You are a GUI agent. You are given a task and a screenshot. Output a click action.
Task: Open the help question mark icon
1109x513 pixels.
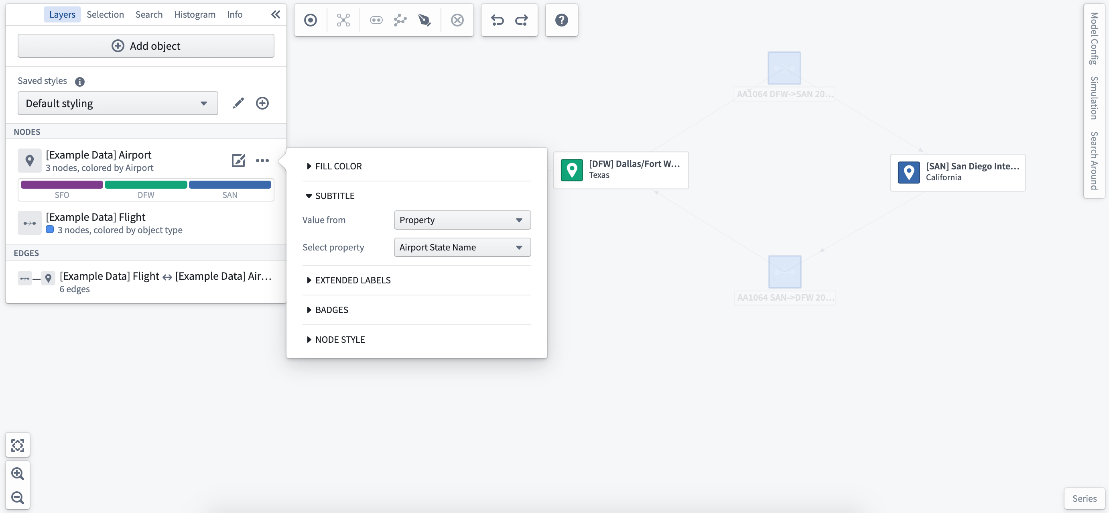[561, 20]
